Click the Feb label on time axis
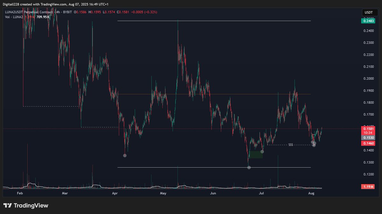 20,193
